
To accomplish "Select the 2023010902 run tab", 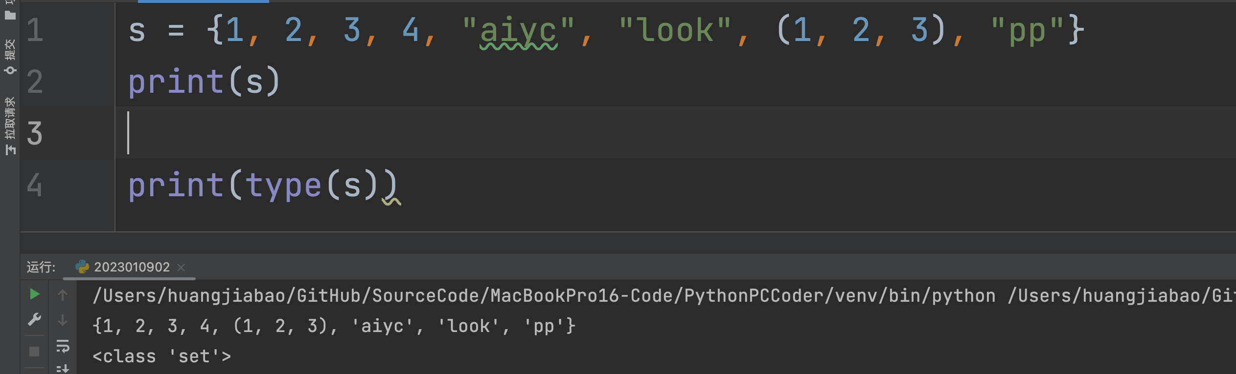I will (129, 267).
